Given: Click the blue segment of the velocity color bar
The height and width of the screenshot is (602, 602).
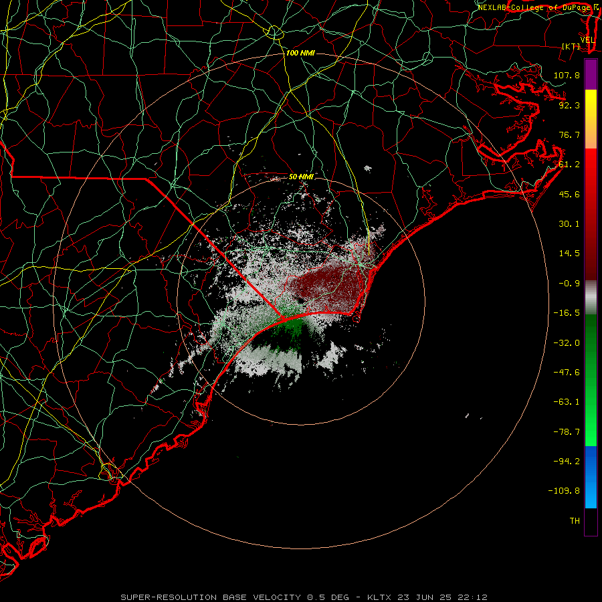Looking at the screenshot, I should click(591, 477).
